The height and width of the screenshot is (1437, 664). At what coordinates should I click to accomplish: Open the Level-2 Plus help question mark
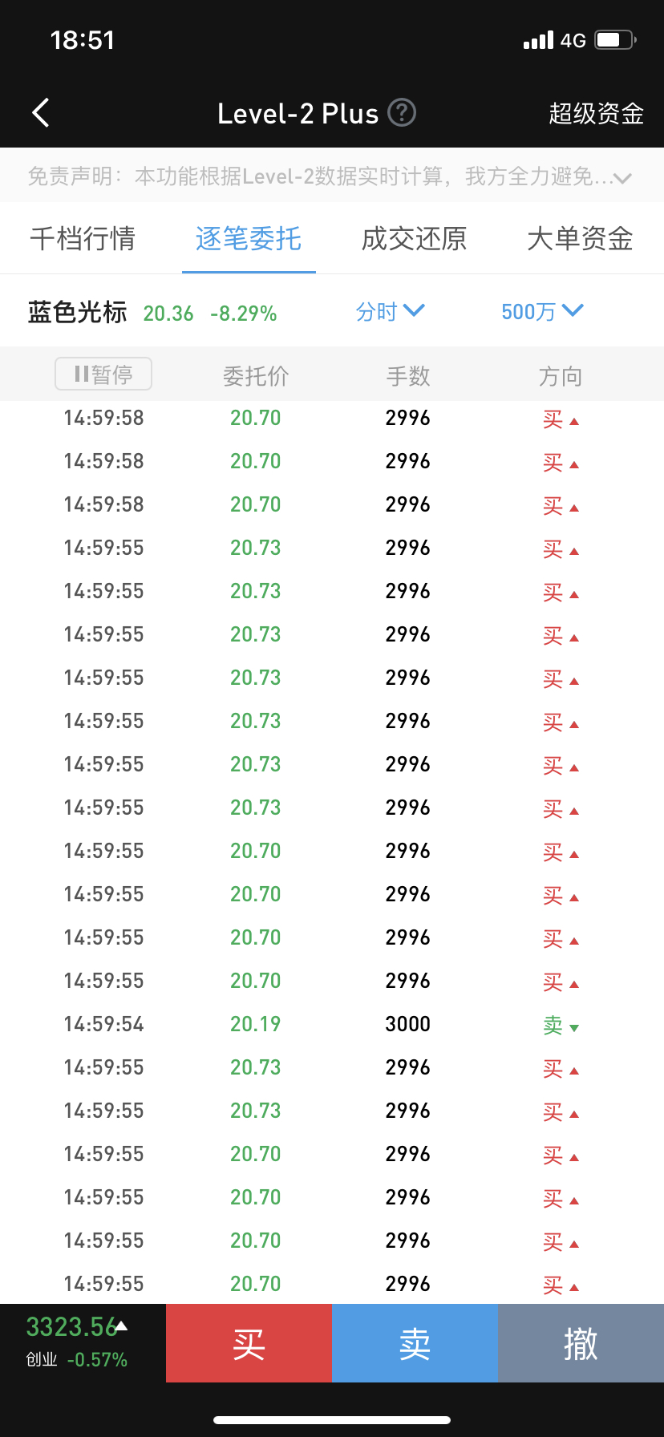click(x=402, y=113)
